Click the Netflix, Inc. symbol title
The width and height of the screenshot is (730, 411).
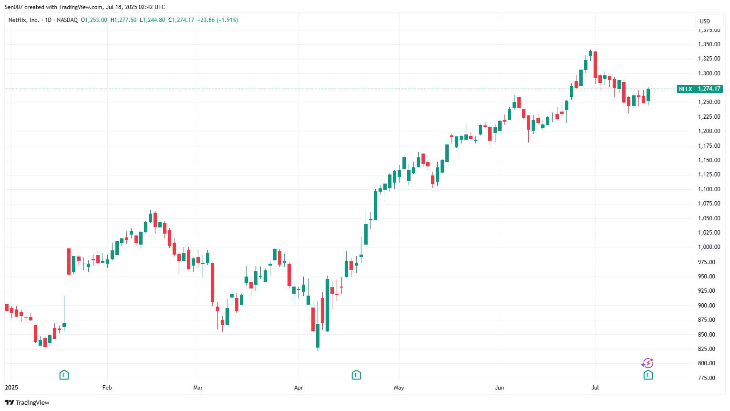click(24, 20)
